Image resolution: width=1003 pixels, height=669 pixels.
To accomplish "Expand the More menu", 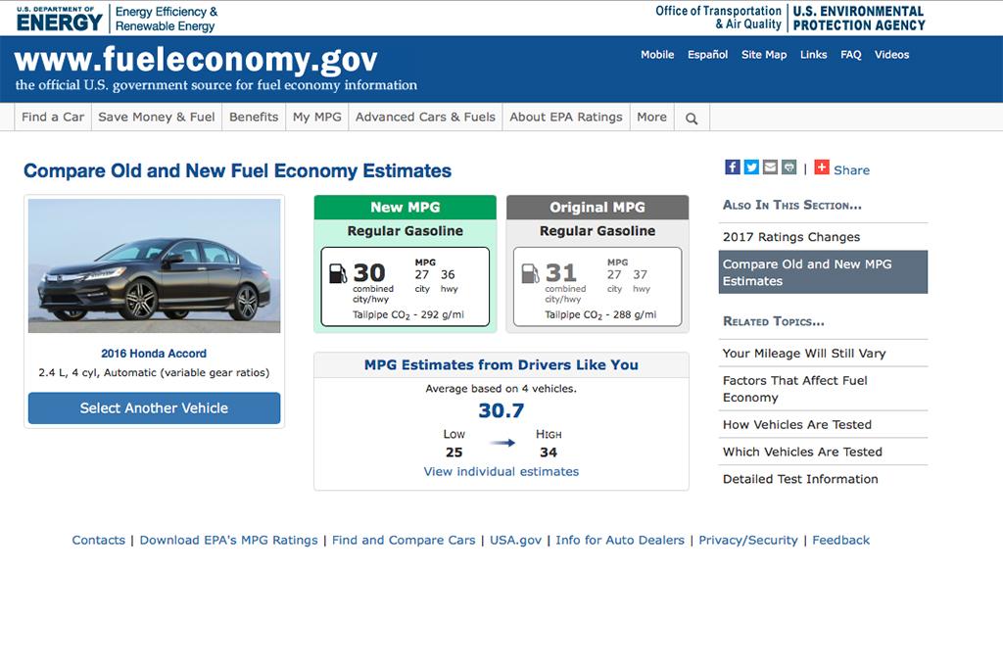I will (x=651, y=117).
